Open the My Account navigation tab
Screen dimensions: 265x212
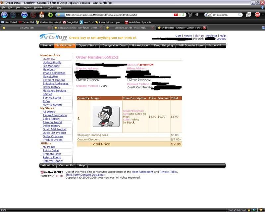pyautogui.click(x=65, y=45)
